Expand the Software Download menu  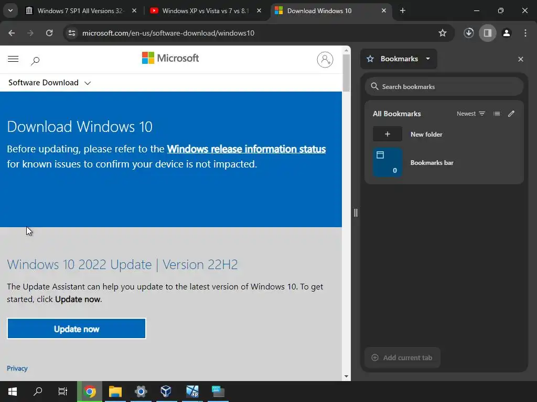50,83
